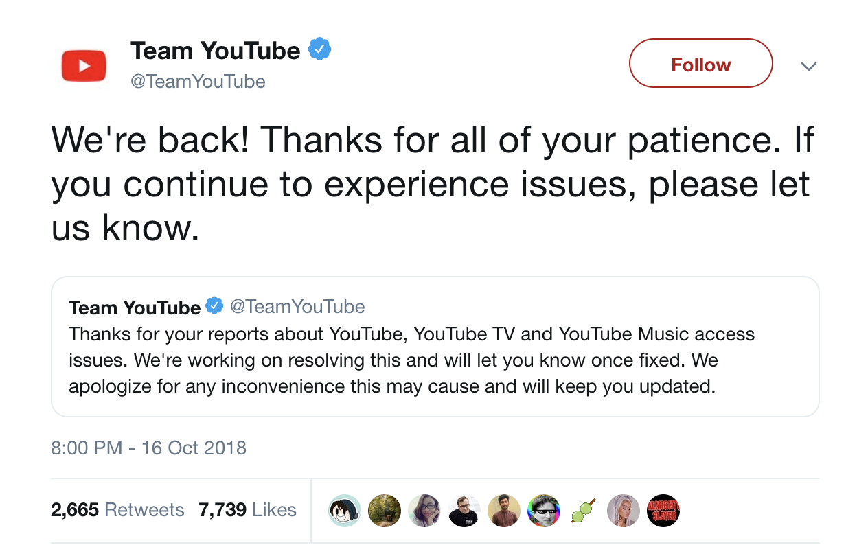Viewport: 857px width, 545px height.
Task: Open the 8:00 PM - 16 Oct 2018 timestamp
Action: pyautogui.click(x=148, y=448)
